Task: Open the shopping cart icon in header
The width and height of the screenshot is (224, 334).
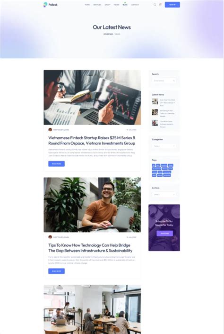Action: click(160, 5)
